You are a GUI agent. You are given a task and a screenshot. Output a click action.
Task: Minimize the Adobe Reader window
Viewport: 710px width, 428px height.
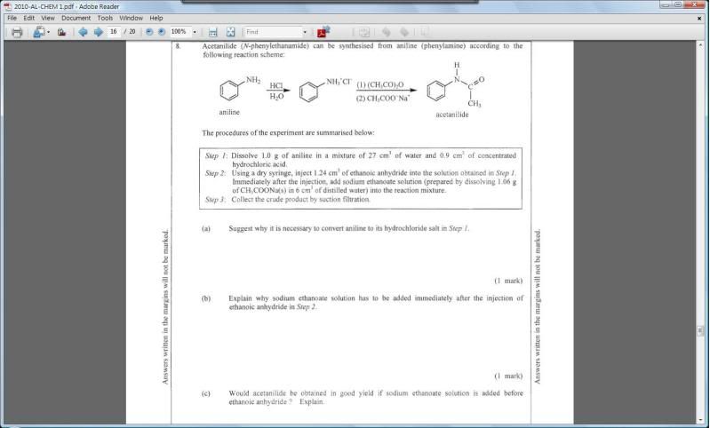665,4
